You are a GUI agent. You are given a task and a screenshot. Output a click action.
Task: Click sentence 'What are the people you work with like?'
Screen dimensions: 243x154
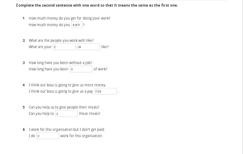[x=61, y=40]
